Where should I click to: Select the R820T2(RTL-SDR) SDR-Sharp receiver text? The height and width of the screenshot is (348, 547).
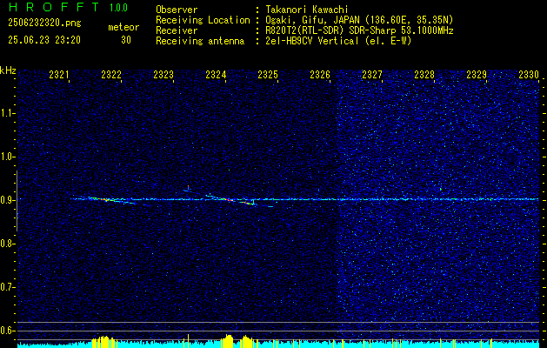coord(359,30)
